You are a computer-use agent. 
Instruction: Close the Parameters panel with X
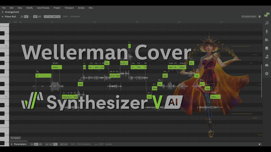259,144
